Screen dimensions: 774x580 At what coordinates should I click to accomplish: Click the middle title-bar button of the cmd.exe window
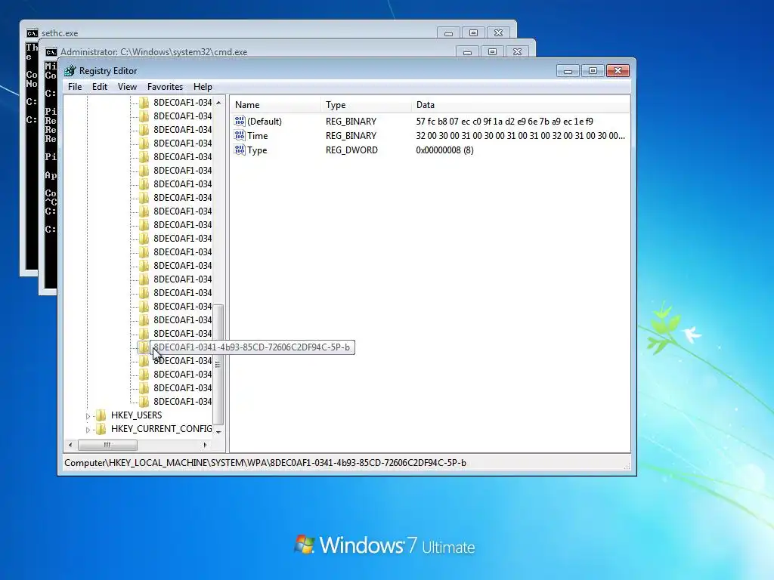(492, 52)
